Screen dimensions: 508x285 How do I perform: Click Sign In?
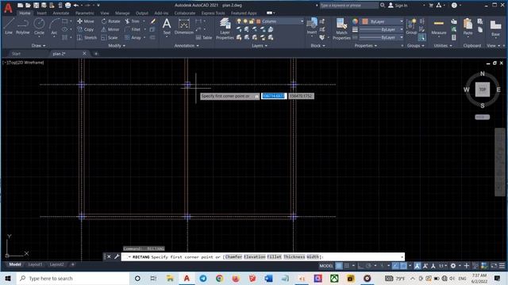[398, 6]
